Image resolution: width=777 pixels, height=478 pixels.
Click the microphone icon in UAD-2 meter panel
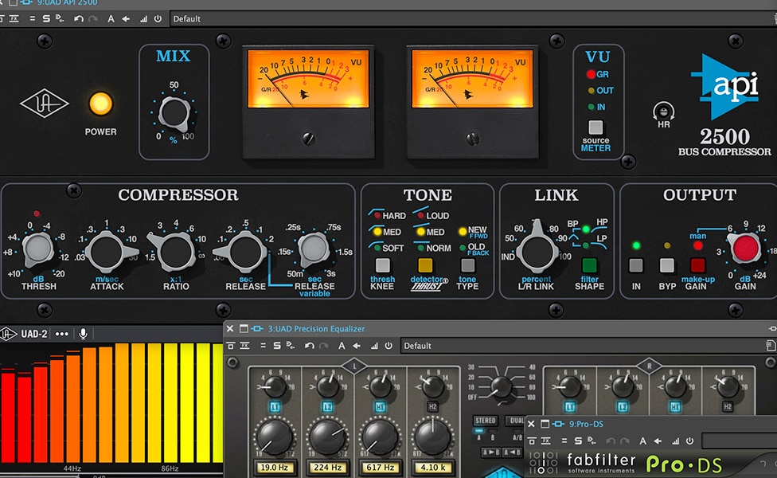[x=84, y=334]
